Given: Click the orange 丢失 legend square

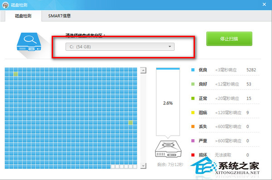Looking at the screenshot, I should [x=193, y=127].
